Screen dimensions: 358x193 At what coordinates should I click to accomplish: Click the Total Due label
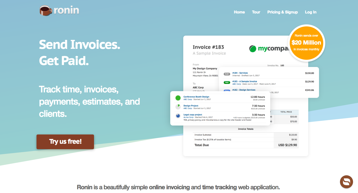point(201,145)
